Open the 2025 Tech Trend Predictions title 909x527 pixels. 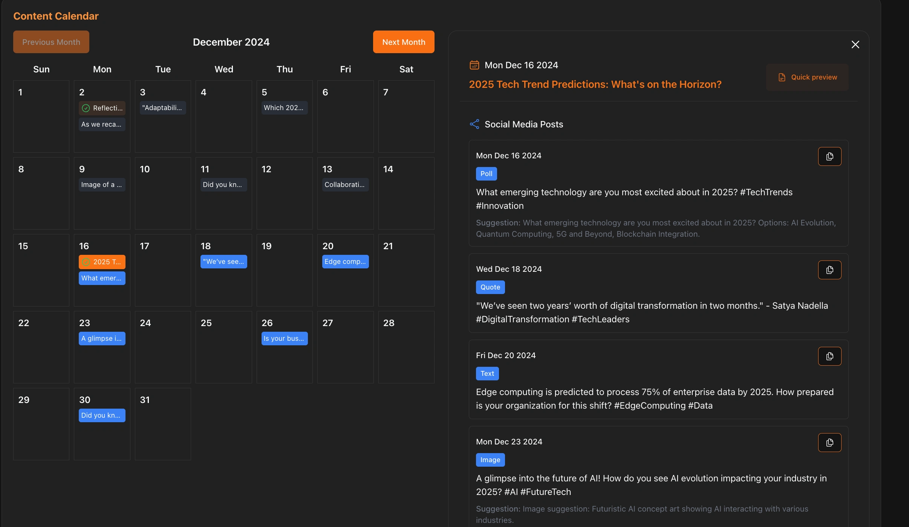pyautogui.click(x=595, y=84)
